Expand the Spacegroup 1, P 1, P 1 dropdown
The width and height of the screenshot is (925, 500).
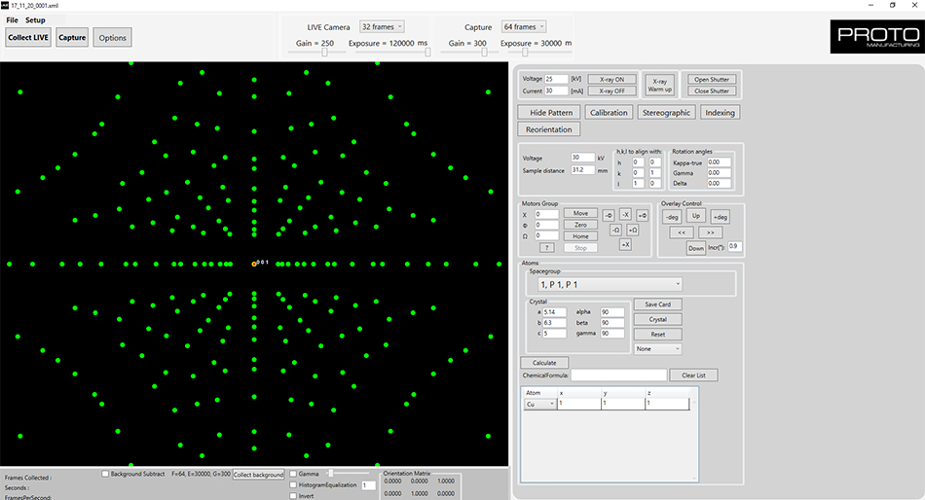610,284
